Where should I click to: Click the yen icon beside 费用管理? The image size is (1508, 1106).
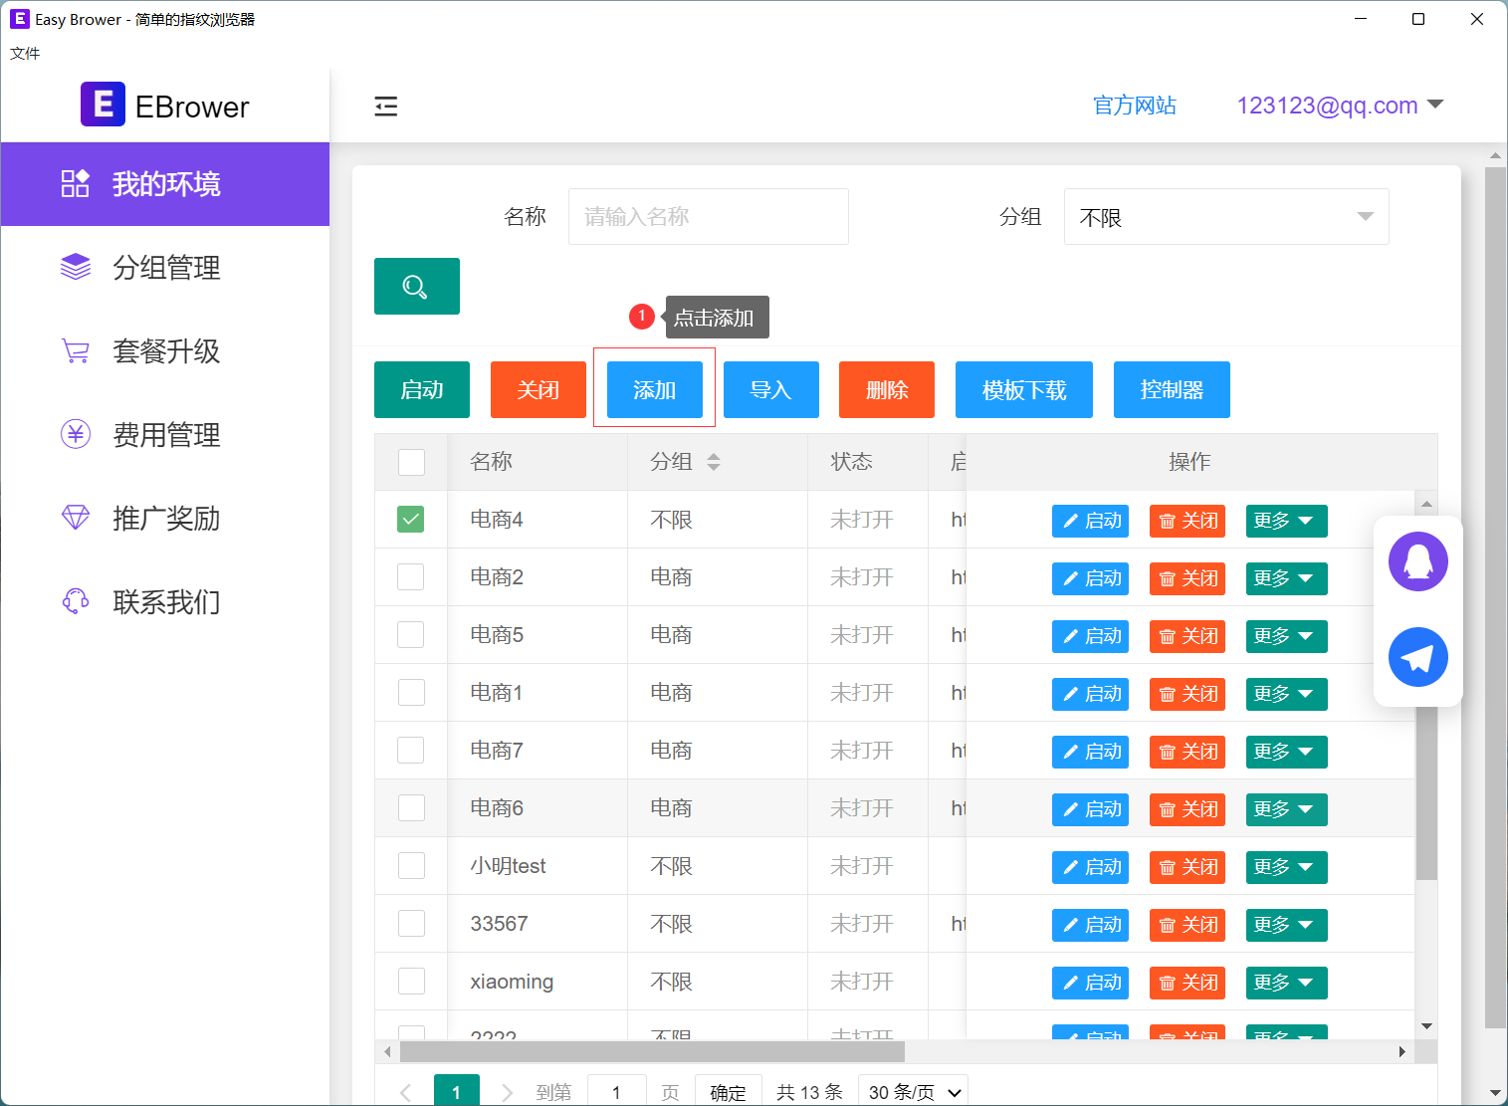[76, 434]
